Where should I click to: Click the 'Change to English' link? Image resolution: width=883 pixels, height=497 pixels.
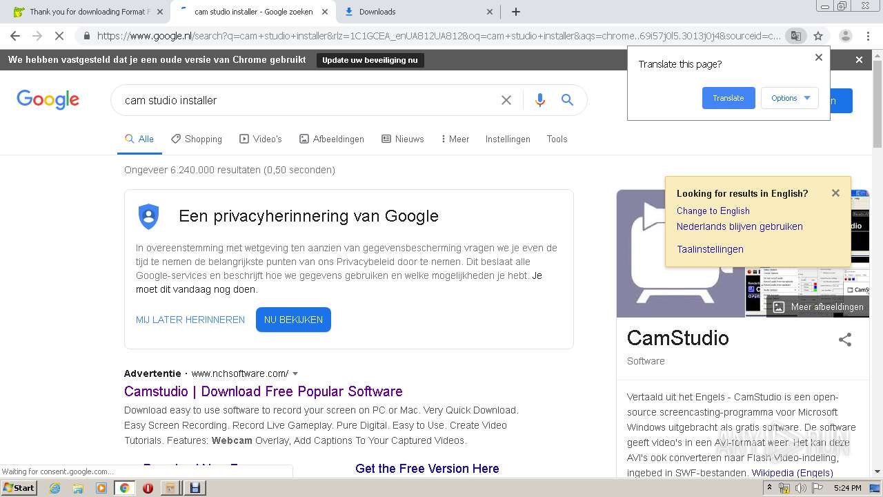click(713, 211)
